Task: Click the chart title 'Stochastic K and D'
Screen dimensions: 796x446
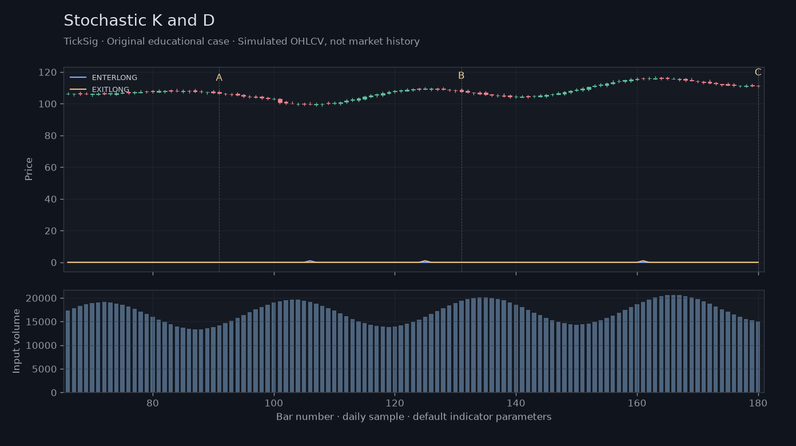Action: [139, 21]
